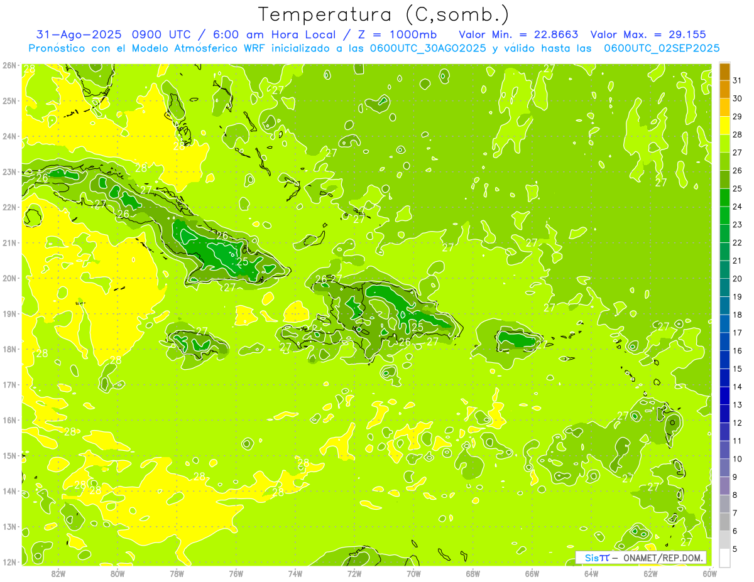Pick the orange swatch between 30 and 31
Viewport: 754px width, 582px height.
tap(724, 89)
